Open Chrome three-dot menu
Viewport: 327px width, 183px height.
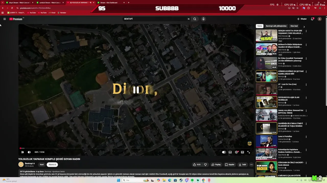tap(324, 8)
